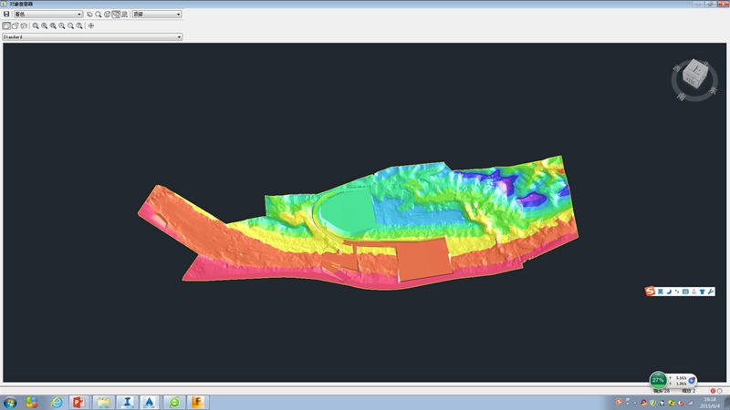
Task: Click the clock in the system tray
Action: point(710,402)
